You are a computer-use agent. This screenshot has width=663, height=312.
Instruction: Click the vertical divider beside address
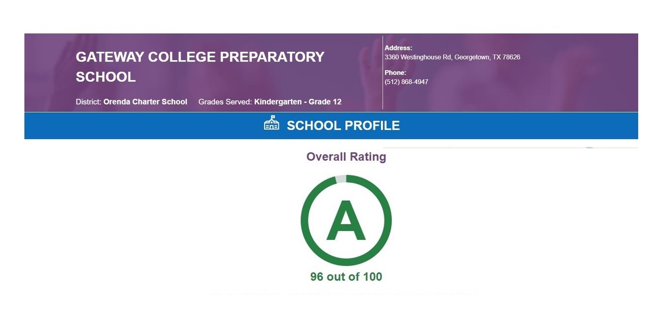pyautogui.click(x=383, y=73)
